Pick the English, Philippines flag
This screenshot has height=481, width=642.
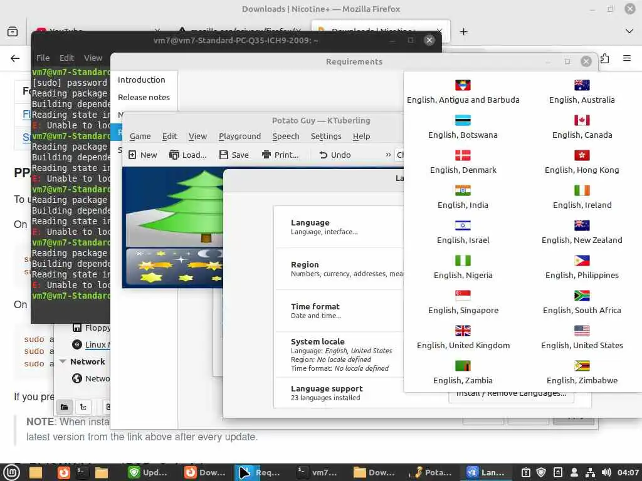pyautogui.click(x=582, y=261)
